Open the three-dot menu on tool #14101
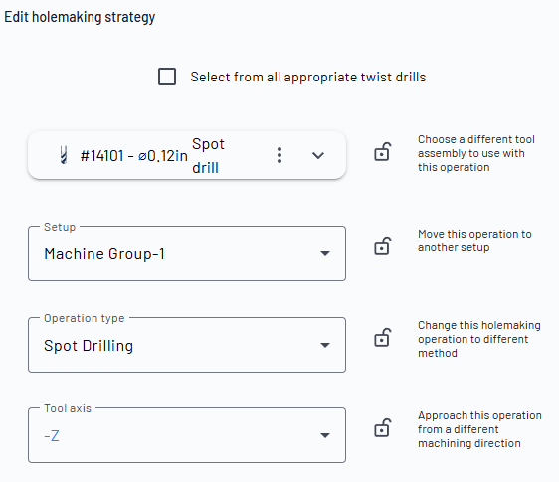The height and width of the screenshot is (482, 559). click(279, 155)
